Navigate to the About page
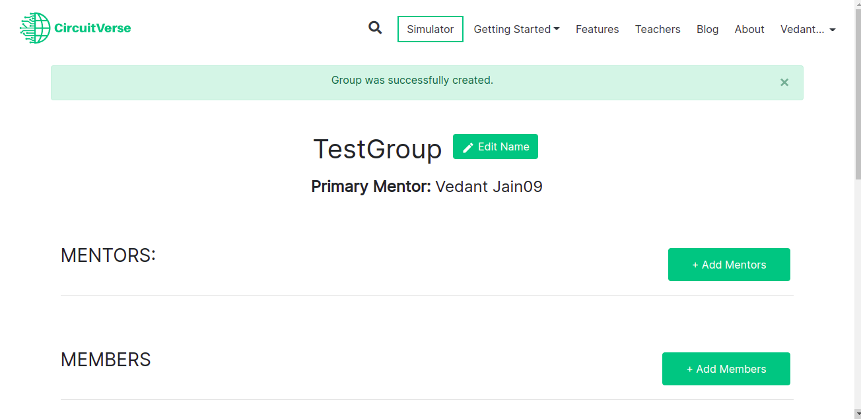Screen dimensions: 861x419 (749, 29)
